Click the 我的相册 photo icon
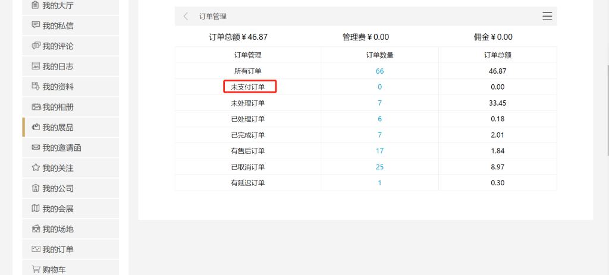609x275 pixels. coord(36,107)
